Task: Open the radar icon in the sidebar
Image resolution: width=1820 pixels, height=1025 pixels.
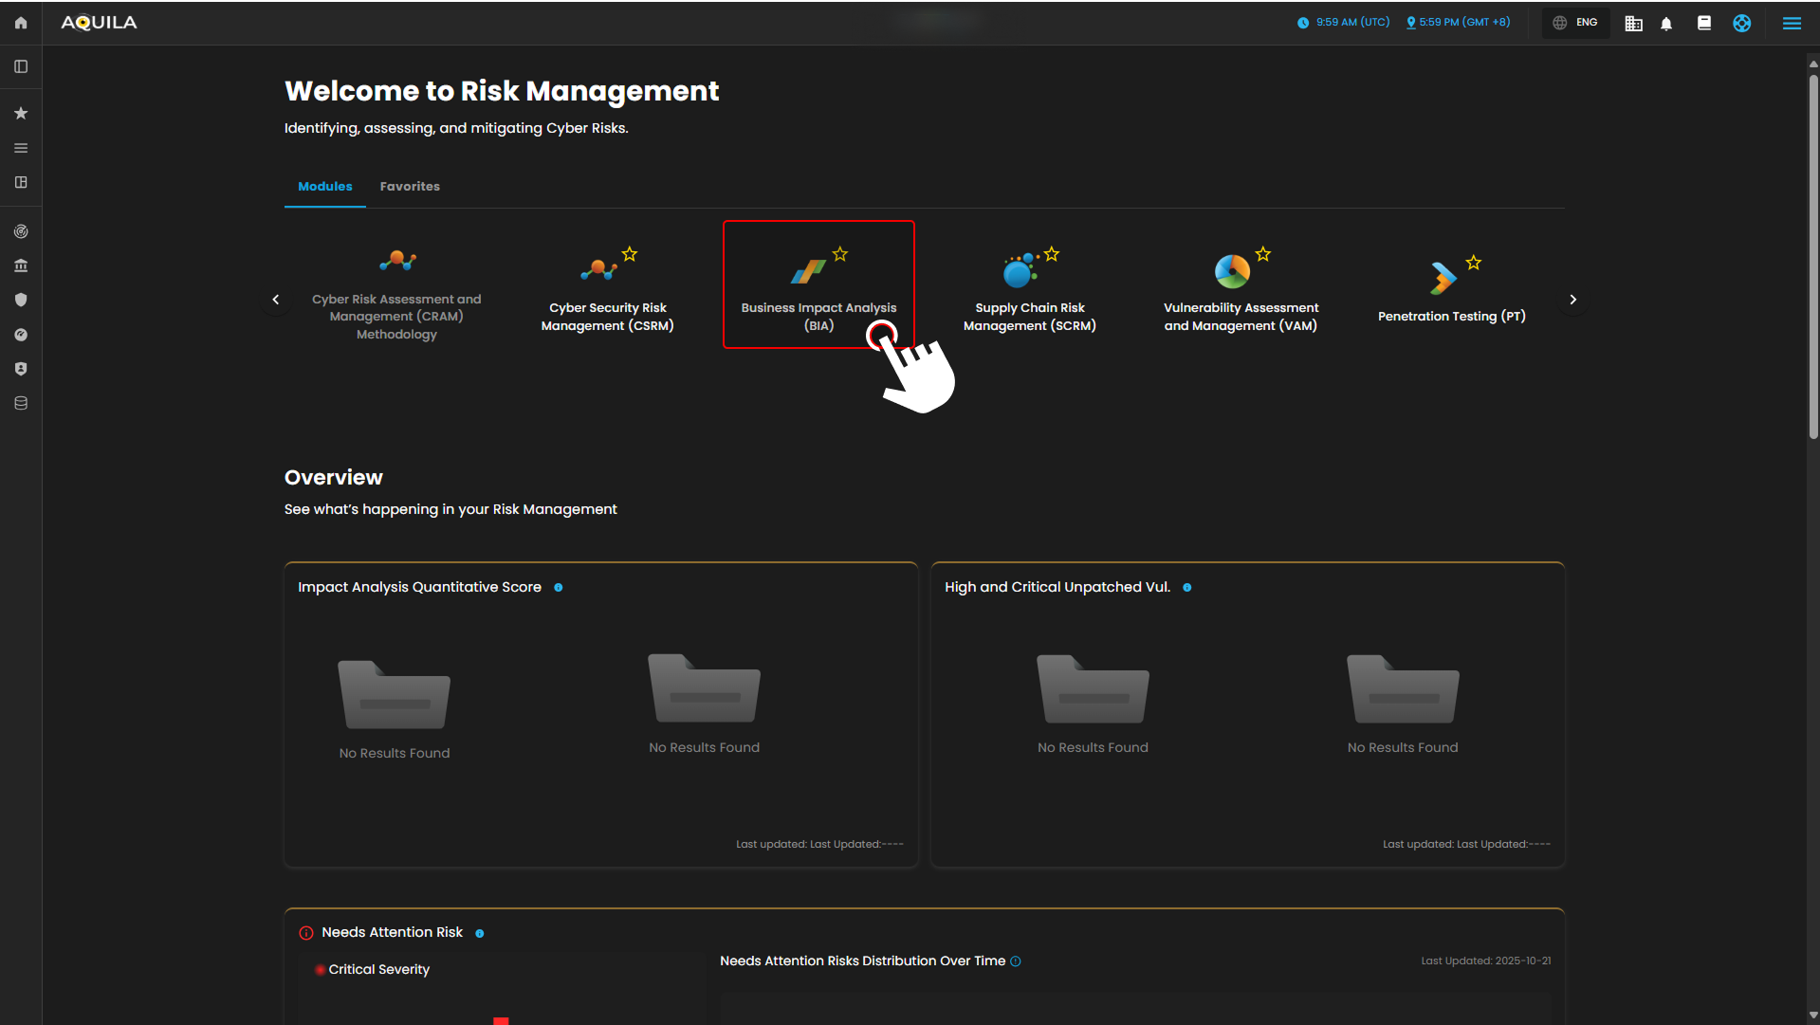Action: click(21, 231)
